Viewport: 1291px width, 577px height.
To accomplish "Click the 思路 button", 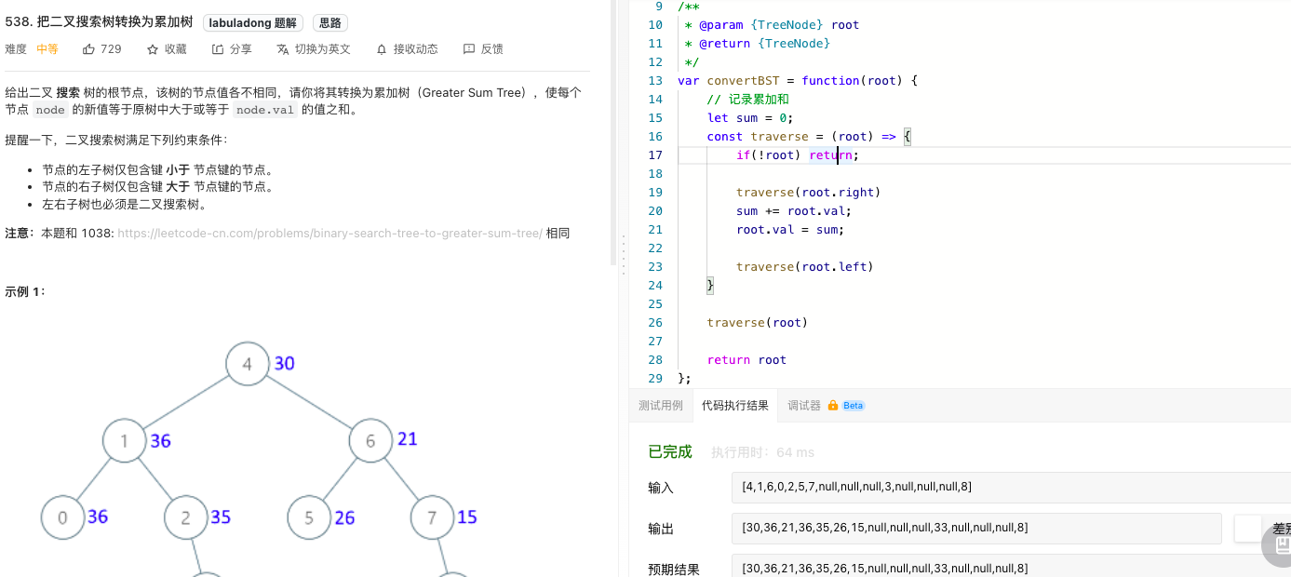I will pyautogui.click(x=329, y=23).
